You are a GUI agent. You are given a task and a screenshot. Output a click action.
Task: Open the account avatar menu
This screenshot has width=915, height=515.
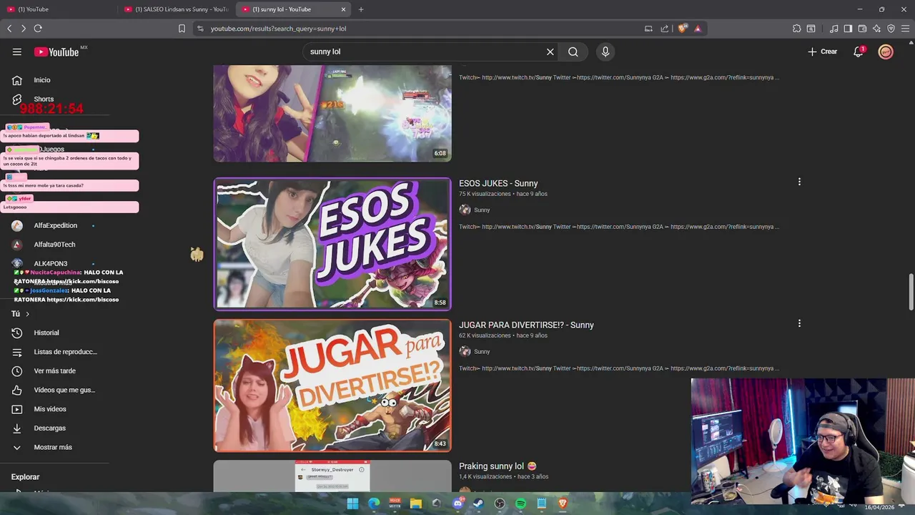[886, 51]
